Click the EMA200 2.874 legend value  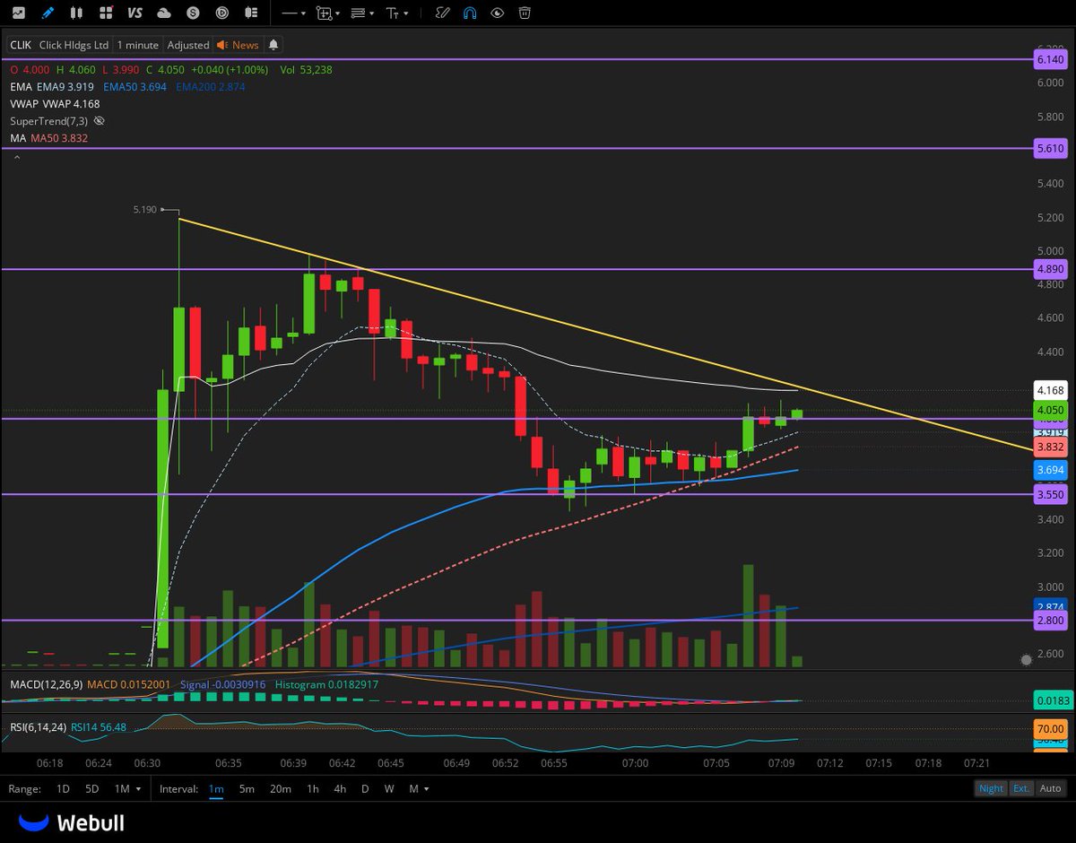[211, 87]
